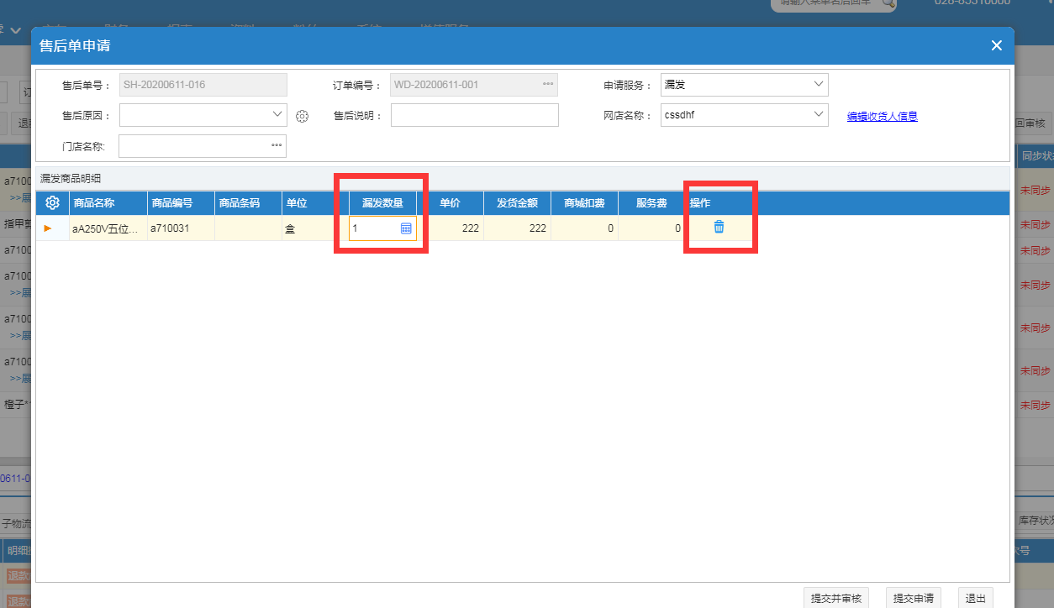The width and height of the screenshot is (1054, 608).
Task: Click the 售后说明 input field
Action: 475,115
